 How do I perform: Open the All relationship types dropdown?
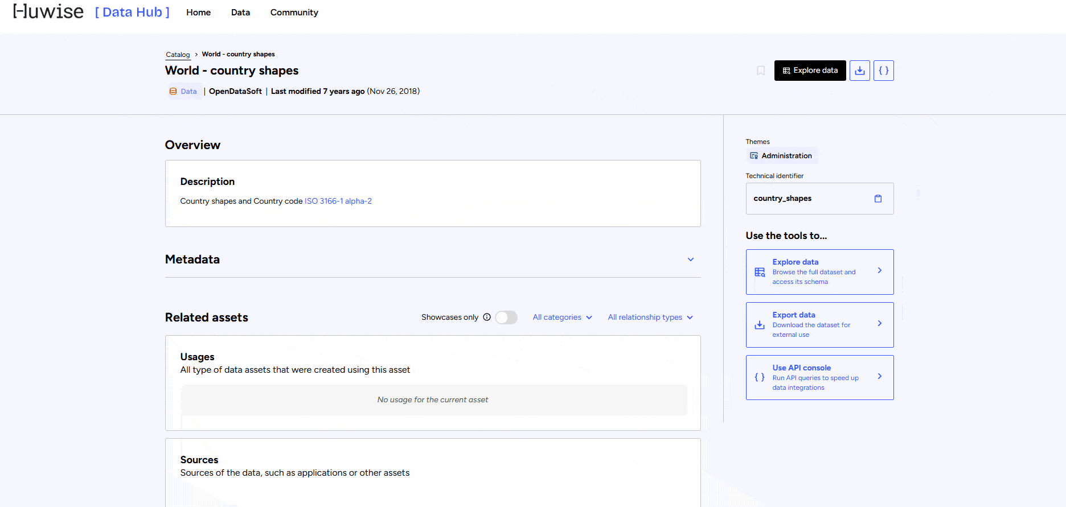coord(650,318)
